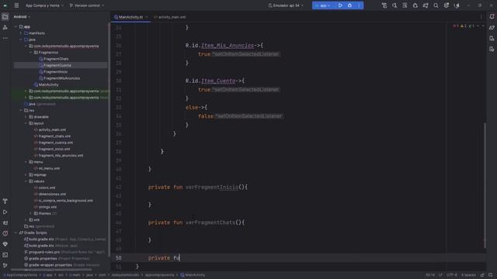Open tab options menu for the editor tabs

[x=481, y=17]
